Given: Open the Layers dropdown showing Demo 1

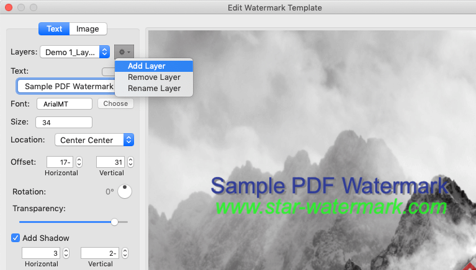Looking at the screenshot, I should (74, 53).
